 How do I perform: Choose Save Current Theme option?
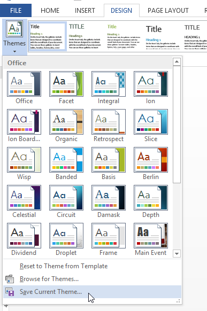point(92,292)
